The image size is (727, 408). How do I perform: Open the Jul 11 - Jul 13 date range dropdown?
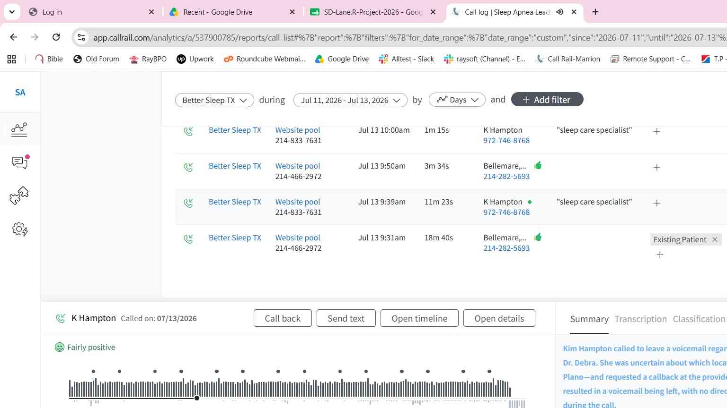350,100
